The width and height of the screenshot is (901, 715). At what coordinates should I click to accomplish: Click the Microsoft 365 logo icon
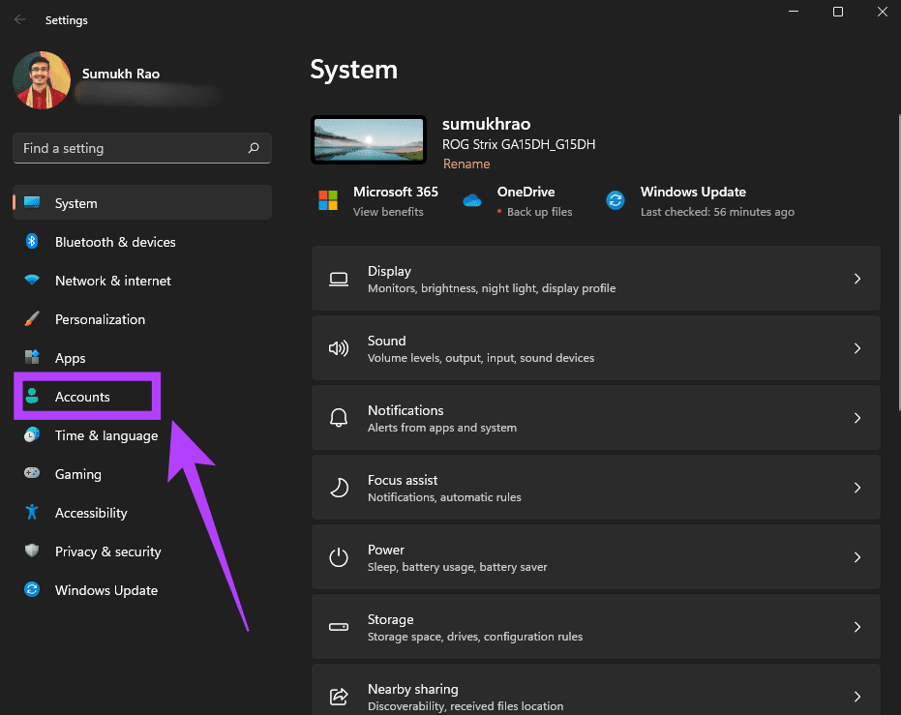point(328,200)
